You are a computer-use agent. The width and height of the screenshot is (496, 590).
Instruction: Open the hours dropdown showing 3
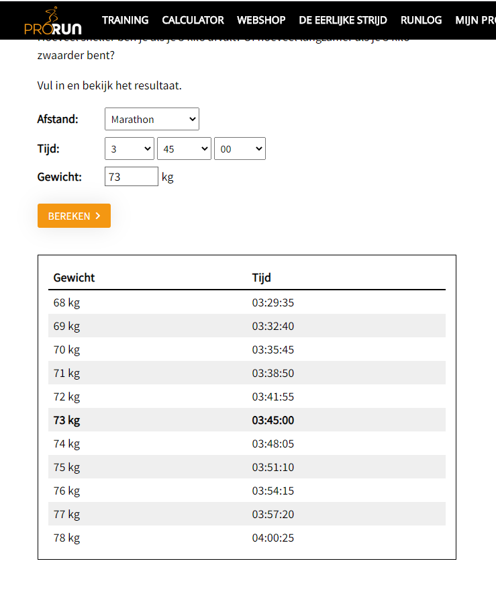tap(130, 149)
